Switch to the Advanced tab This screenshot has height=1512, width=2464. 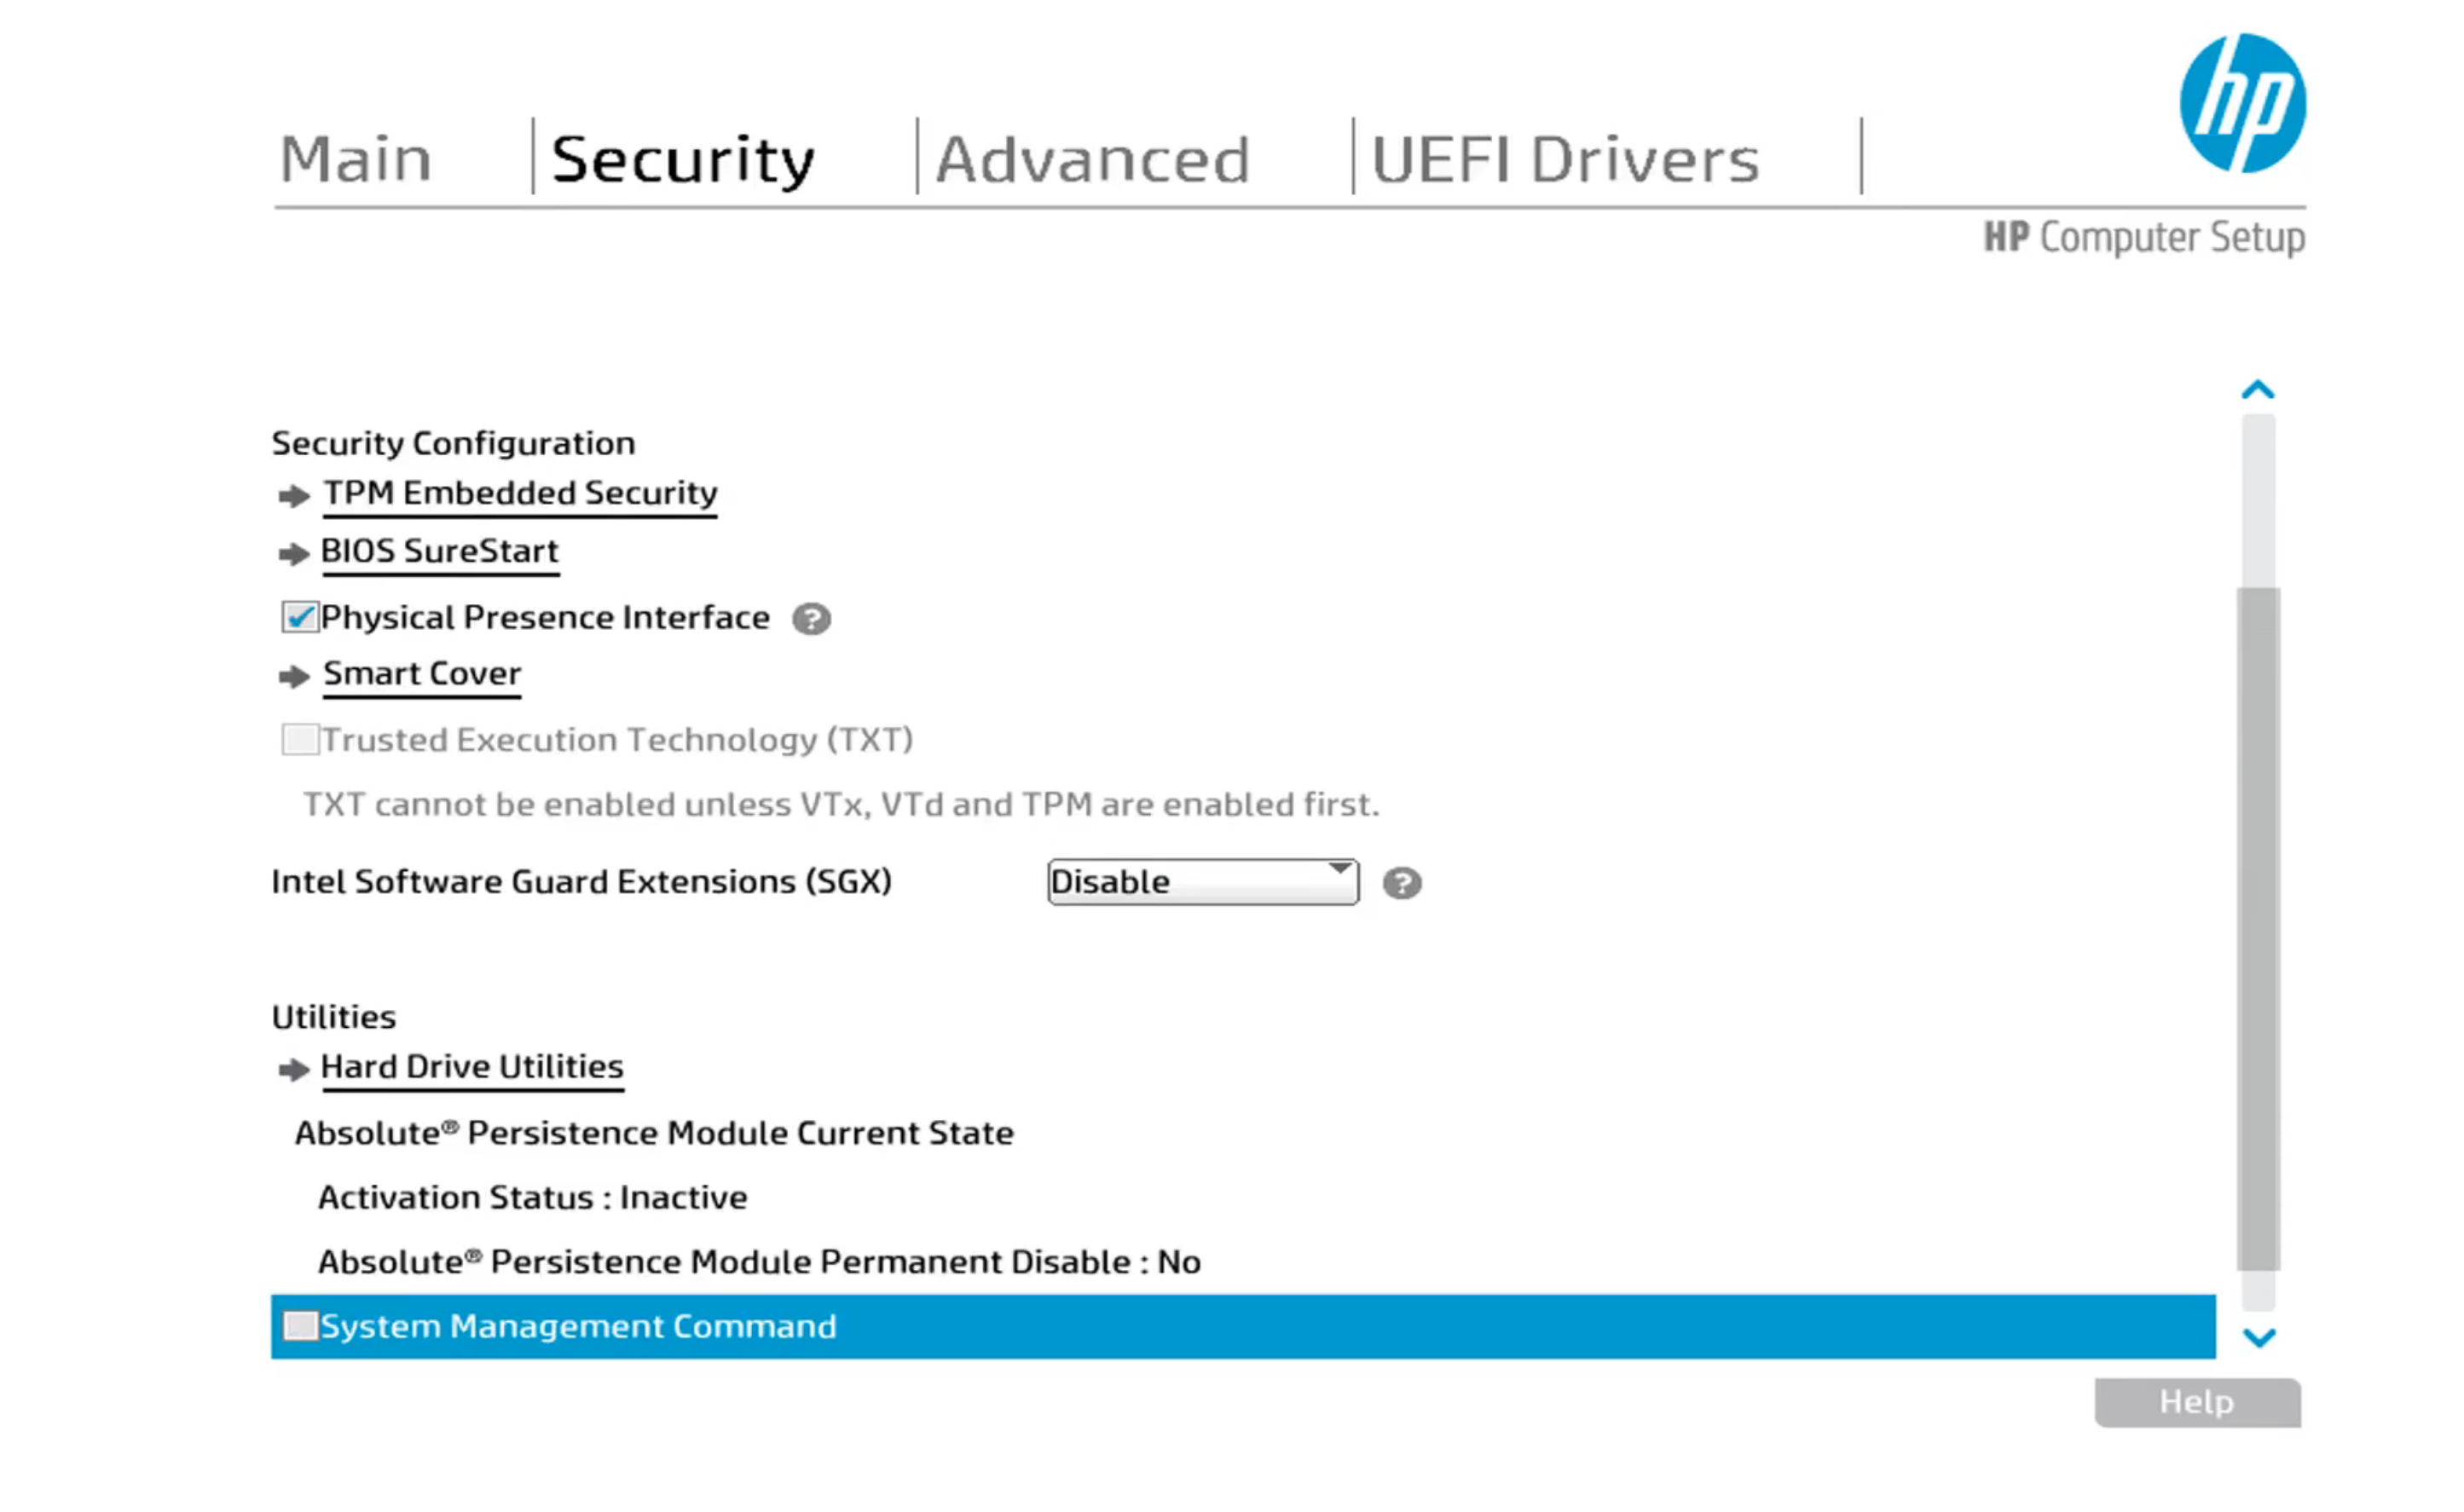(x=1092, y=159)
